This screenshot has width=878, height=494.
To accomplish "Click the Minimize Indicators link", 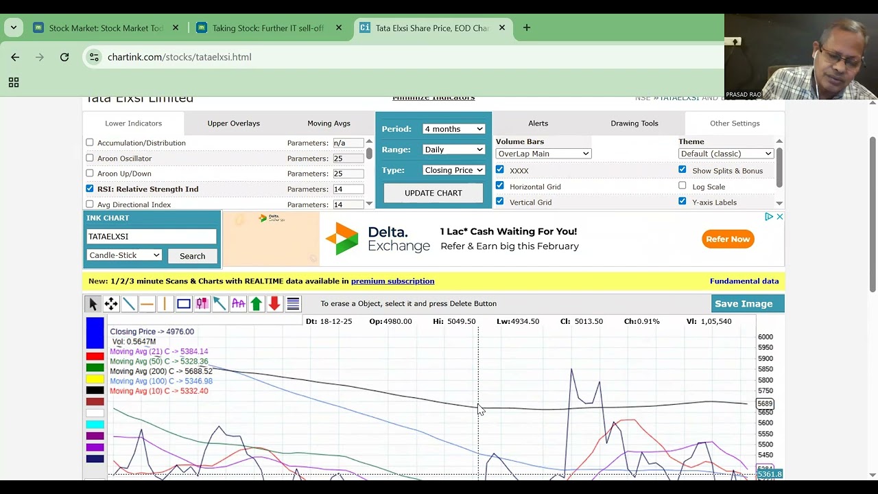I will point(434,98).
